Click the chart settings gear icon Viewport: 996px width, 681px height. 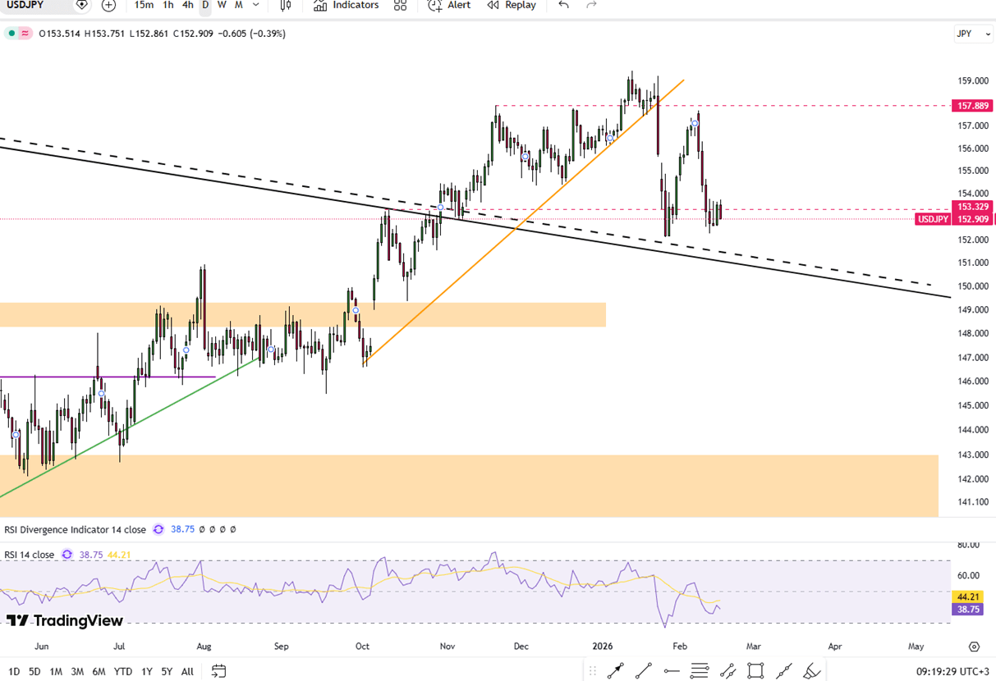(974, 647)
